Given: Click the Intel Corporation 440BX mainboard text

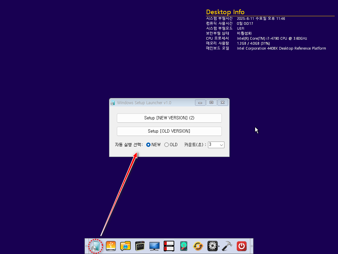Looking at the screenshot, I should click(x=281, y=48).
